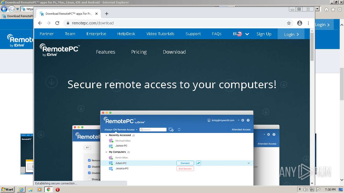
Task: Collapse the Recently Accessed group
Action: 106,135
